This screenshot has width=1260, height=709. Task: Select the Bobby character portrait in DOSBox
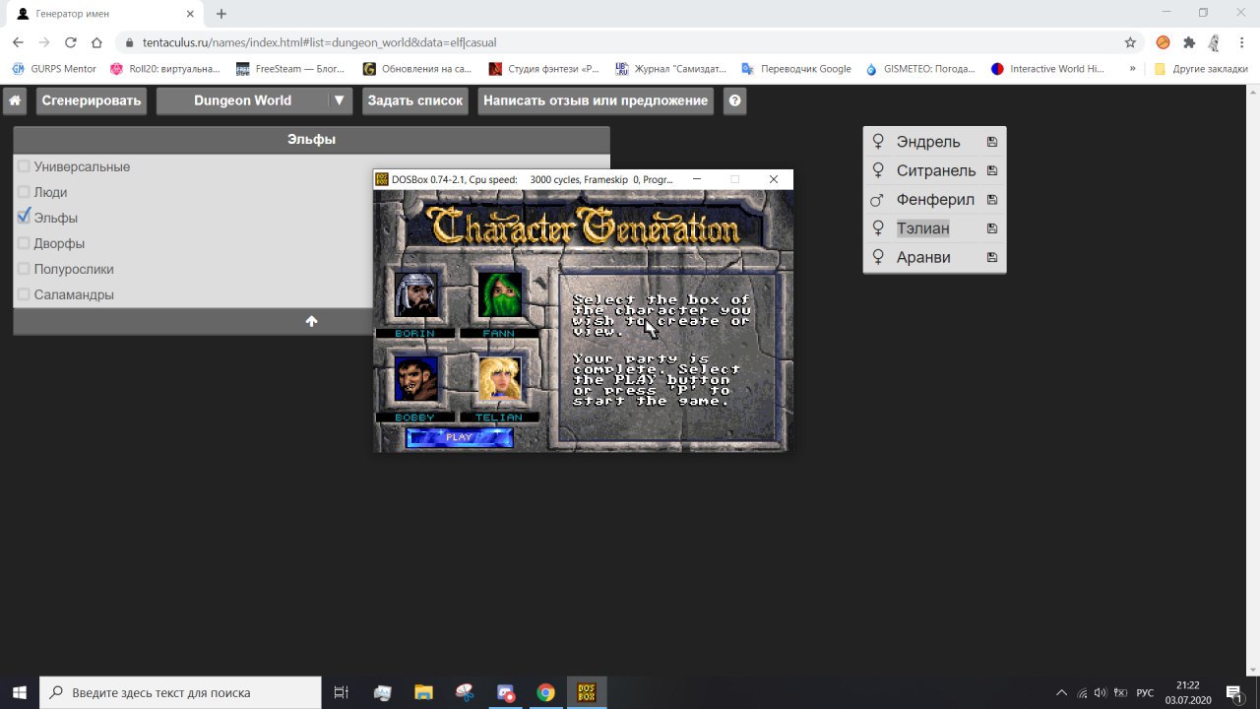point(415,378)
